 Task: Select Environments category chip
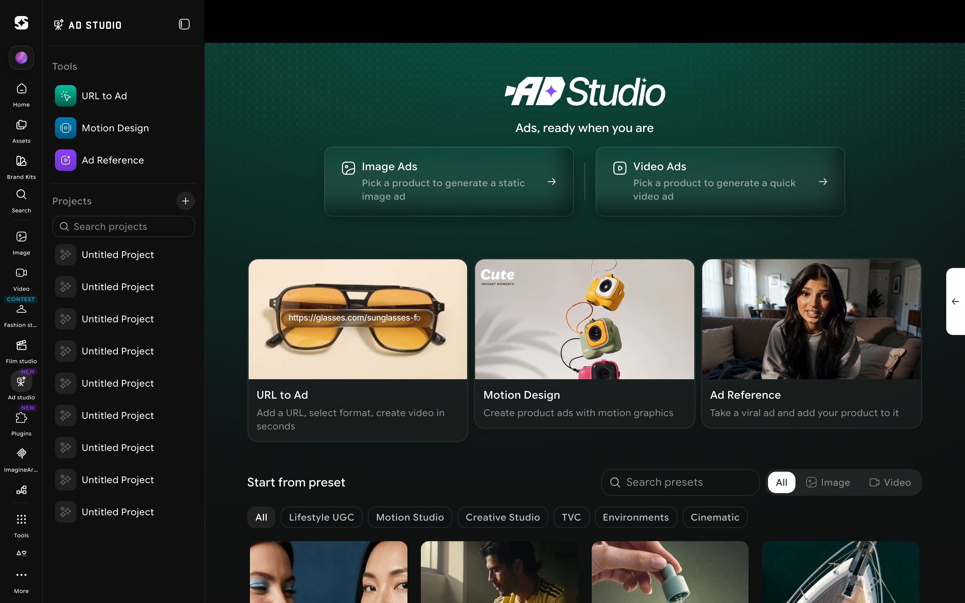(636, 517)
